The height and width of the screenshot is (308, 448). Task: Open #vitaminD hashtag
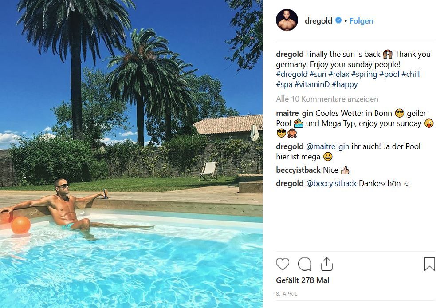[312, 84]
